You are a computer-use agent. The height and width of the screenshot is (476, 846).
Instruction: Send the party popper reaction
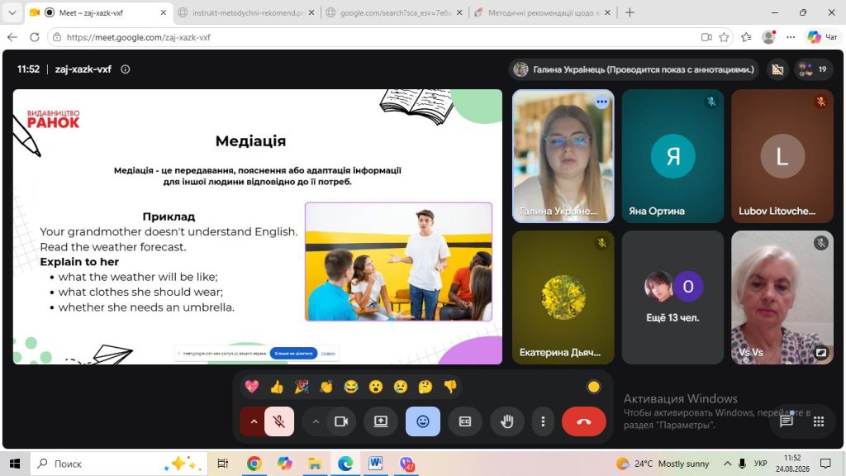tap(302, 387)
